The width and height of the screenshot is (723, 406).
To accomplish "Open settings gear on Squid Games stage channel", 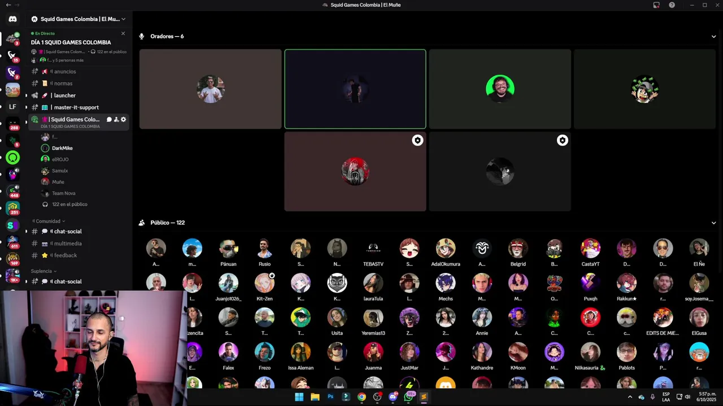I will 123,120.
